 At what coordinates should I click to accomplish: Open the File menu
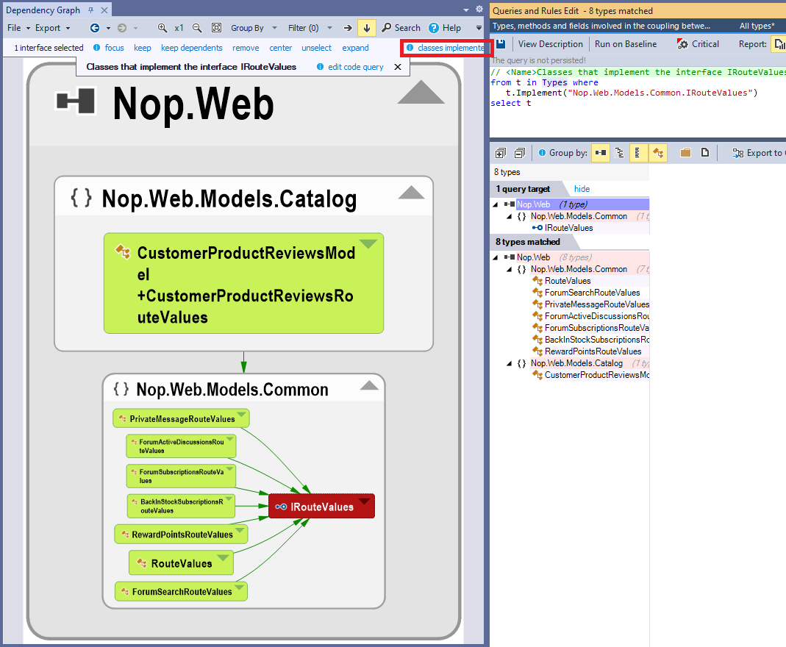click(x=18, y=28)
